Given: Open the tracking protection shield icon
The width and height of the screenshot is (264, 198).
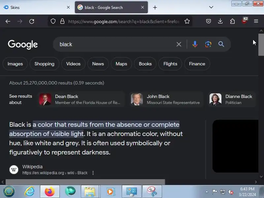Looking at the screenshot, I should 53,21.
